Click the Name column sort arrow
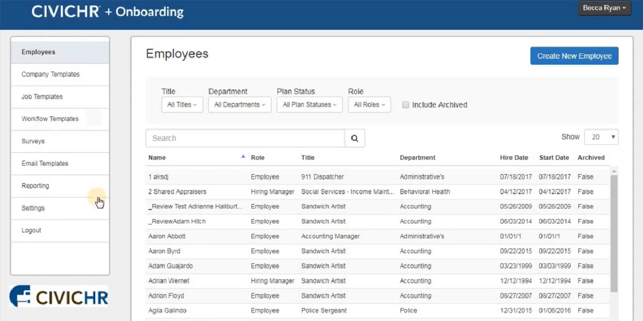The height and width of the screenshot is (321, 643). 243,157
